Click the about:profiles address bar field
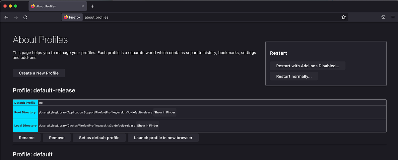This screenshot has height=160, width=398. point(199,17)
